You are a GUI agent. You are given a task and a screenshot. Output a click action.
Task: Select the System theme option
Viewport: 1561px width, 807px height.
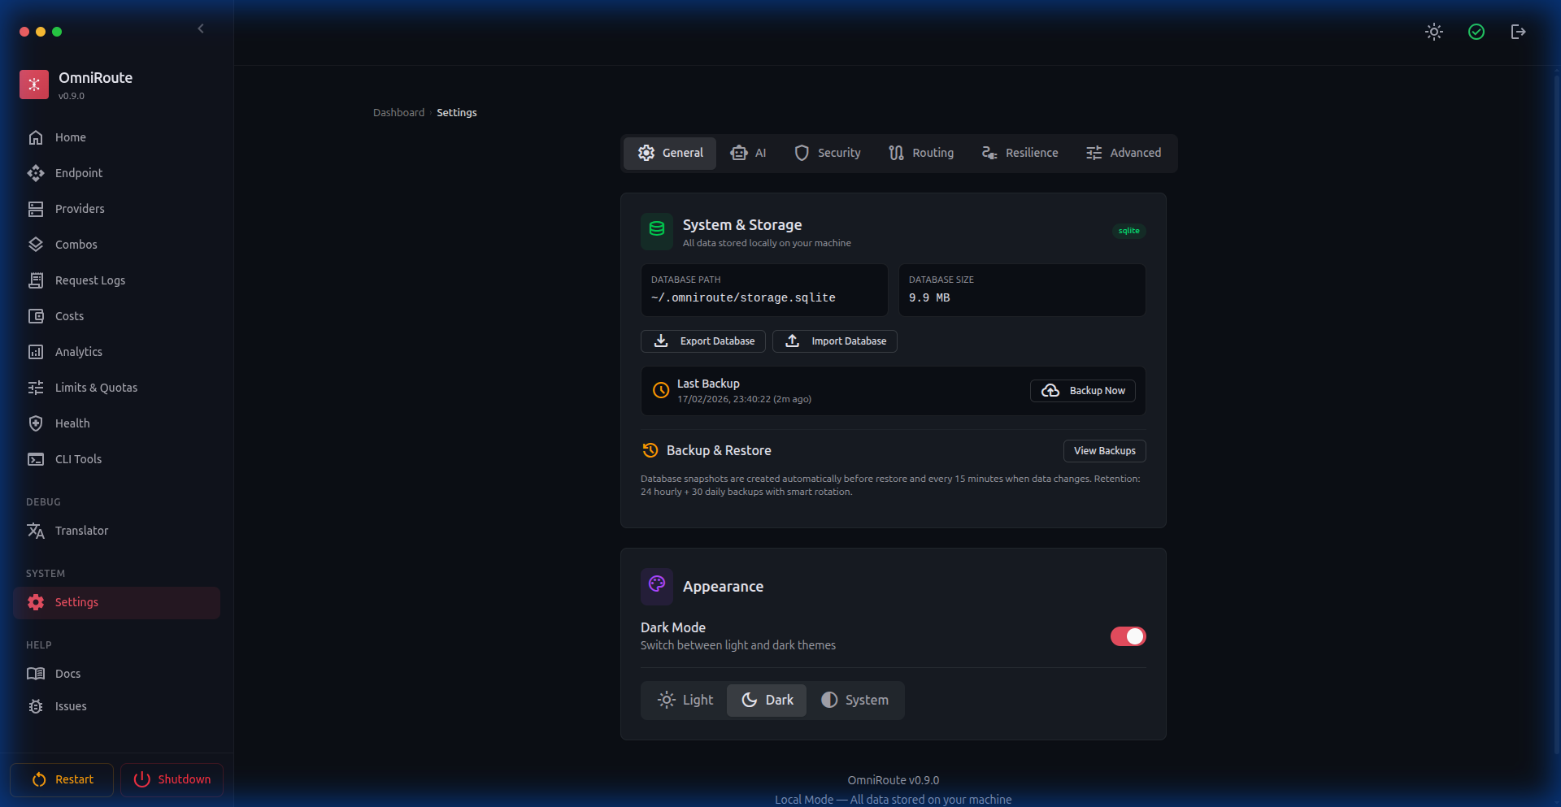[854, 700]
